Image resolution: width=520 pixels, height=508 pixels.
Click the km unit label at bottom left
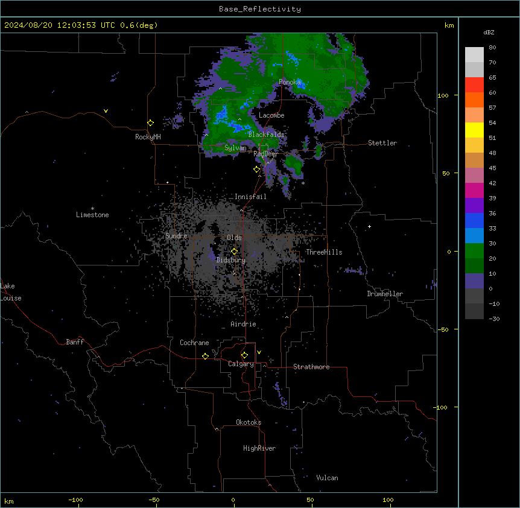(x=9, y=501)
